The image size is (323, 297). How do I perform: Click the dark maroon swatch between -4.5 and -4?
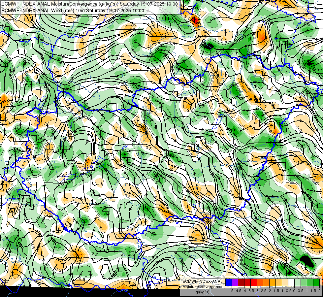(241, 282)
